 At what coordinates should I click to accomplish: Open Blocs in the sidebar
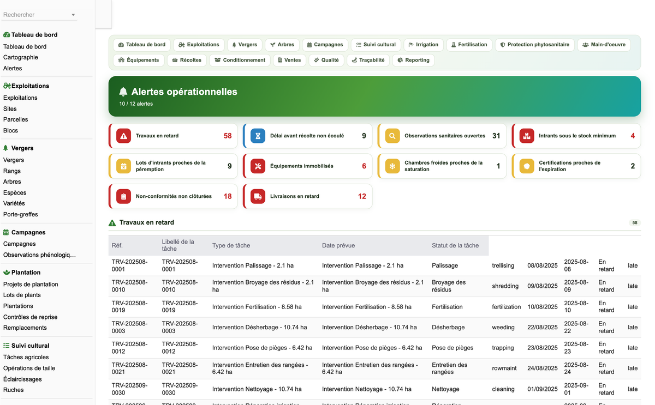[10, 130]
